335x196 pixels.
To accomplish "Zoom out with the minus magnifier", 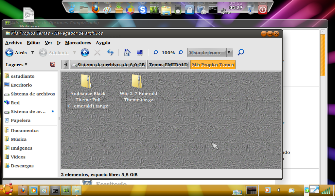I will coord(156,52).
